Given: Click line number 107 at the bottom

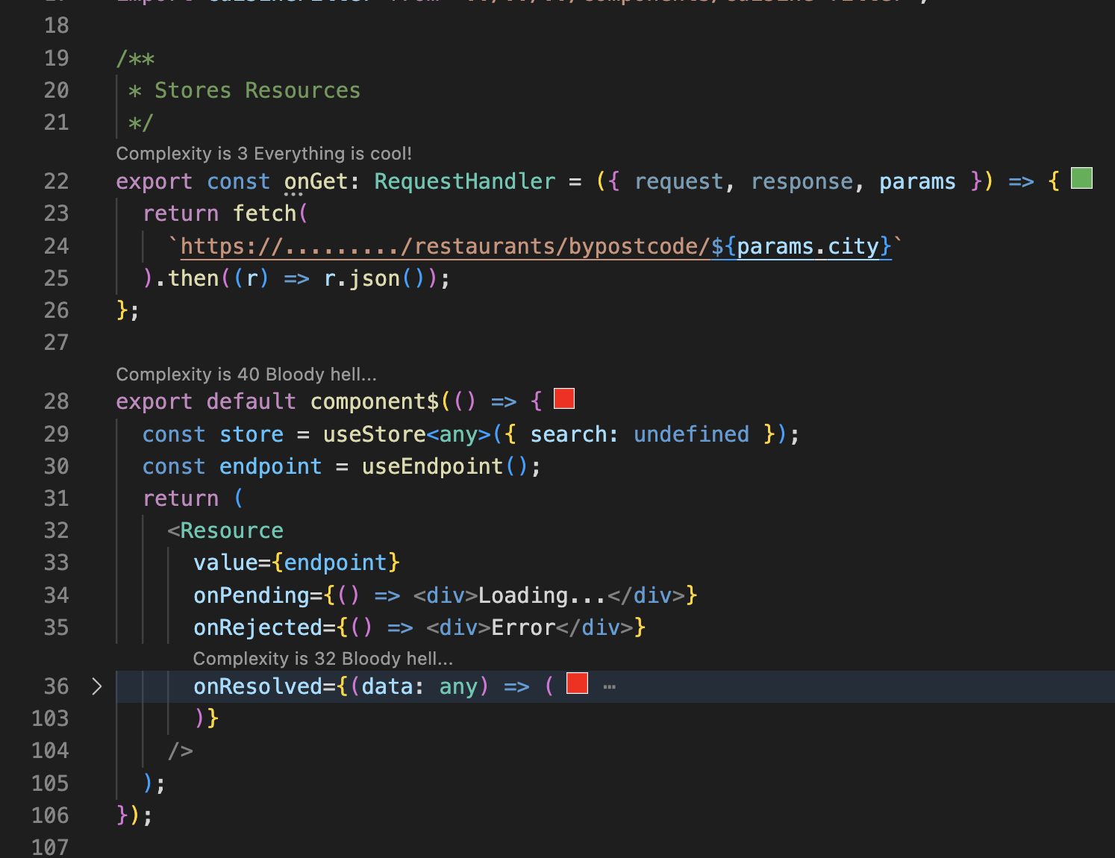Looking at the screenshot, I should (x=49, y=846).
